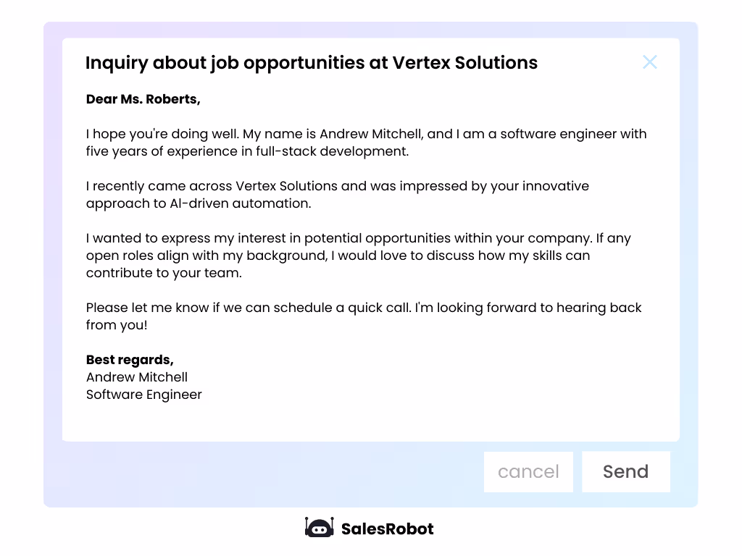Click the paragraph requesting a quick call
This screenshot has width=742, height=556.
pos(364,316)
